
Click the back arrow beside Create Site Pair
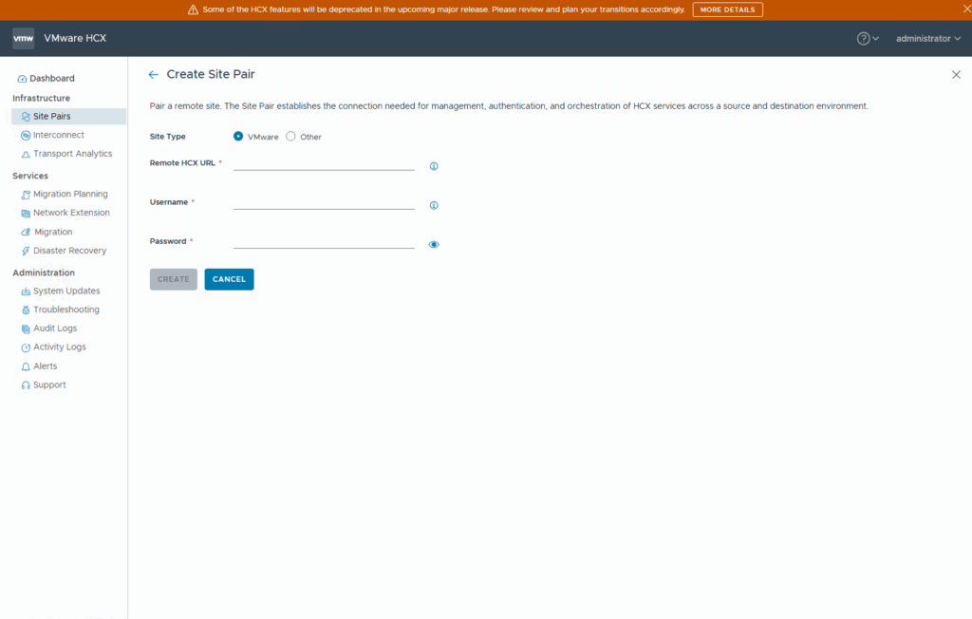pos(154,74)
